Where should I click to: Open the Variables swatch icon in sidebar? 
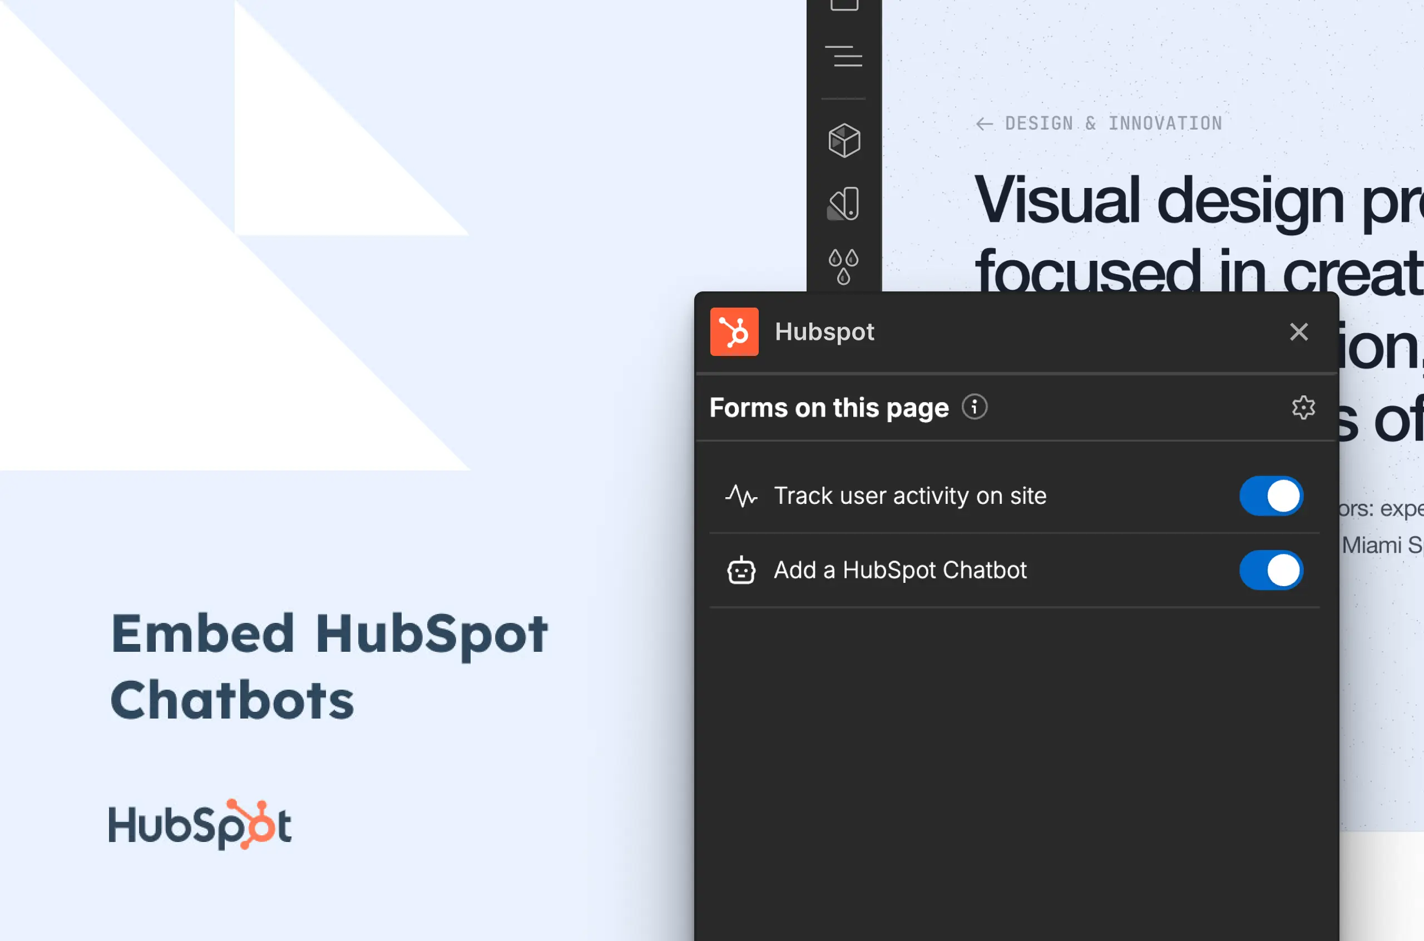pyautogui.click(x=844, y=204)
